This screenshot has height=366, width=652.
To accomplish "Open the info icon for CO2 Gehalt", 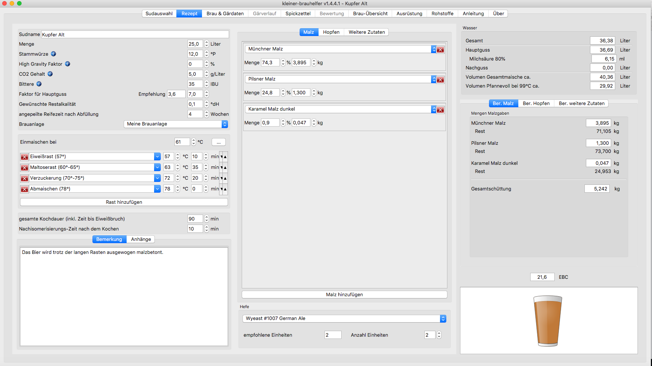I will click(50, 74).
